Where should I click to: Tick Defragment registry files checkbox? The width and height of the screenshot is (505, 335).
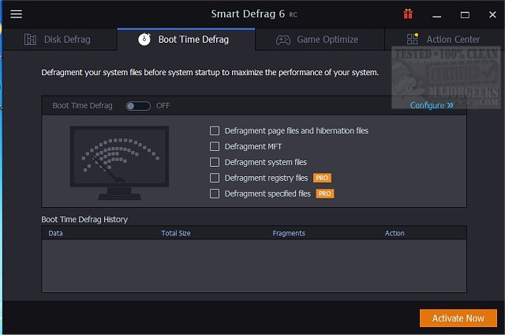click(215, 178)
